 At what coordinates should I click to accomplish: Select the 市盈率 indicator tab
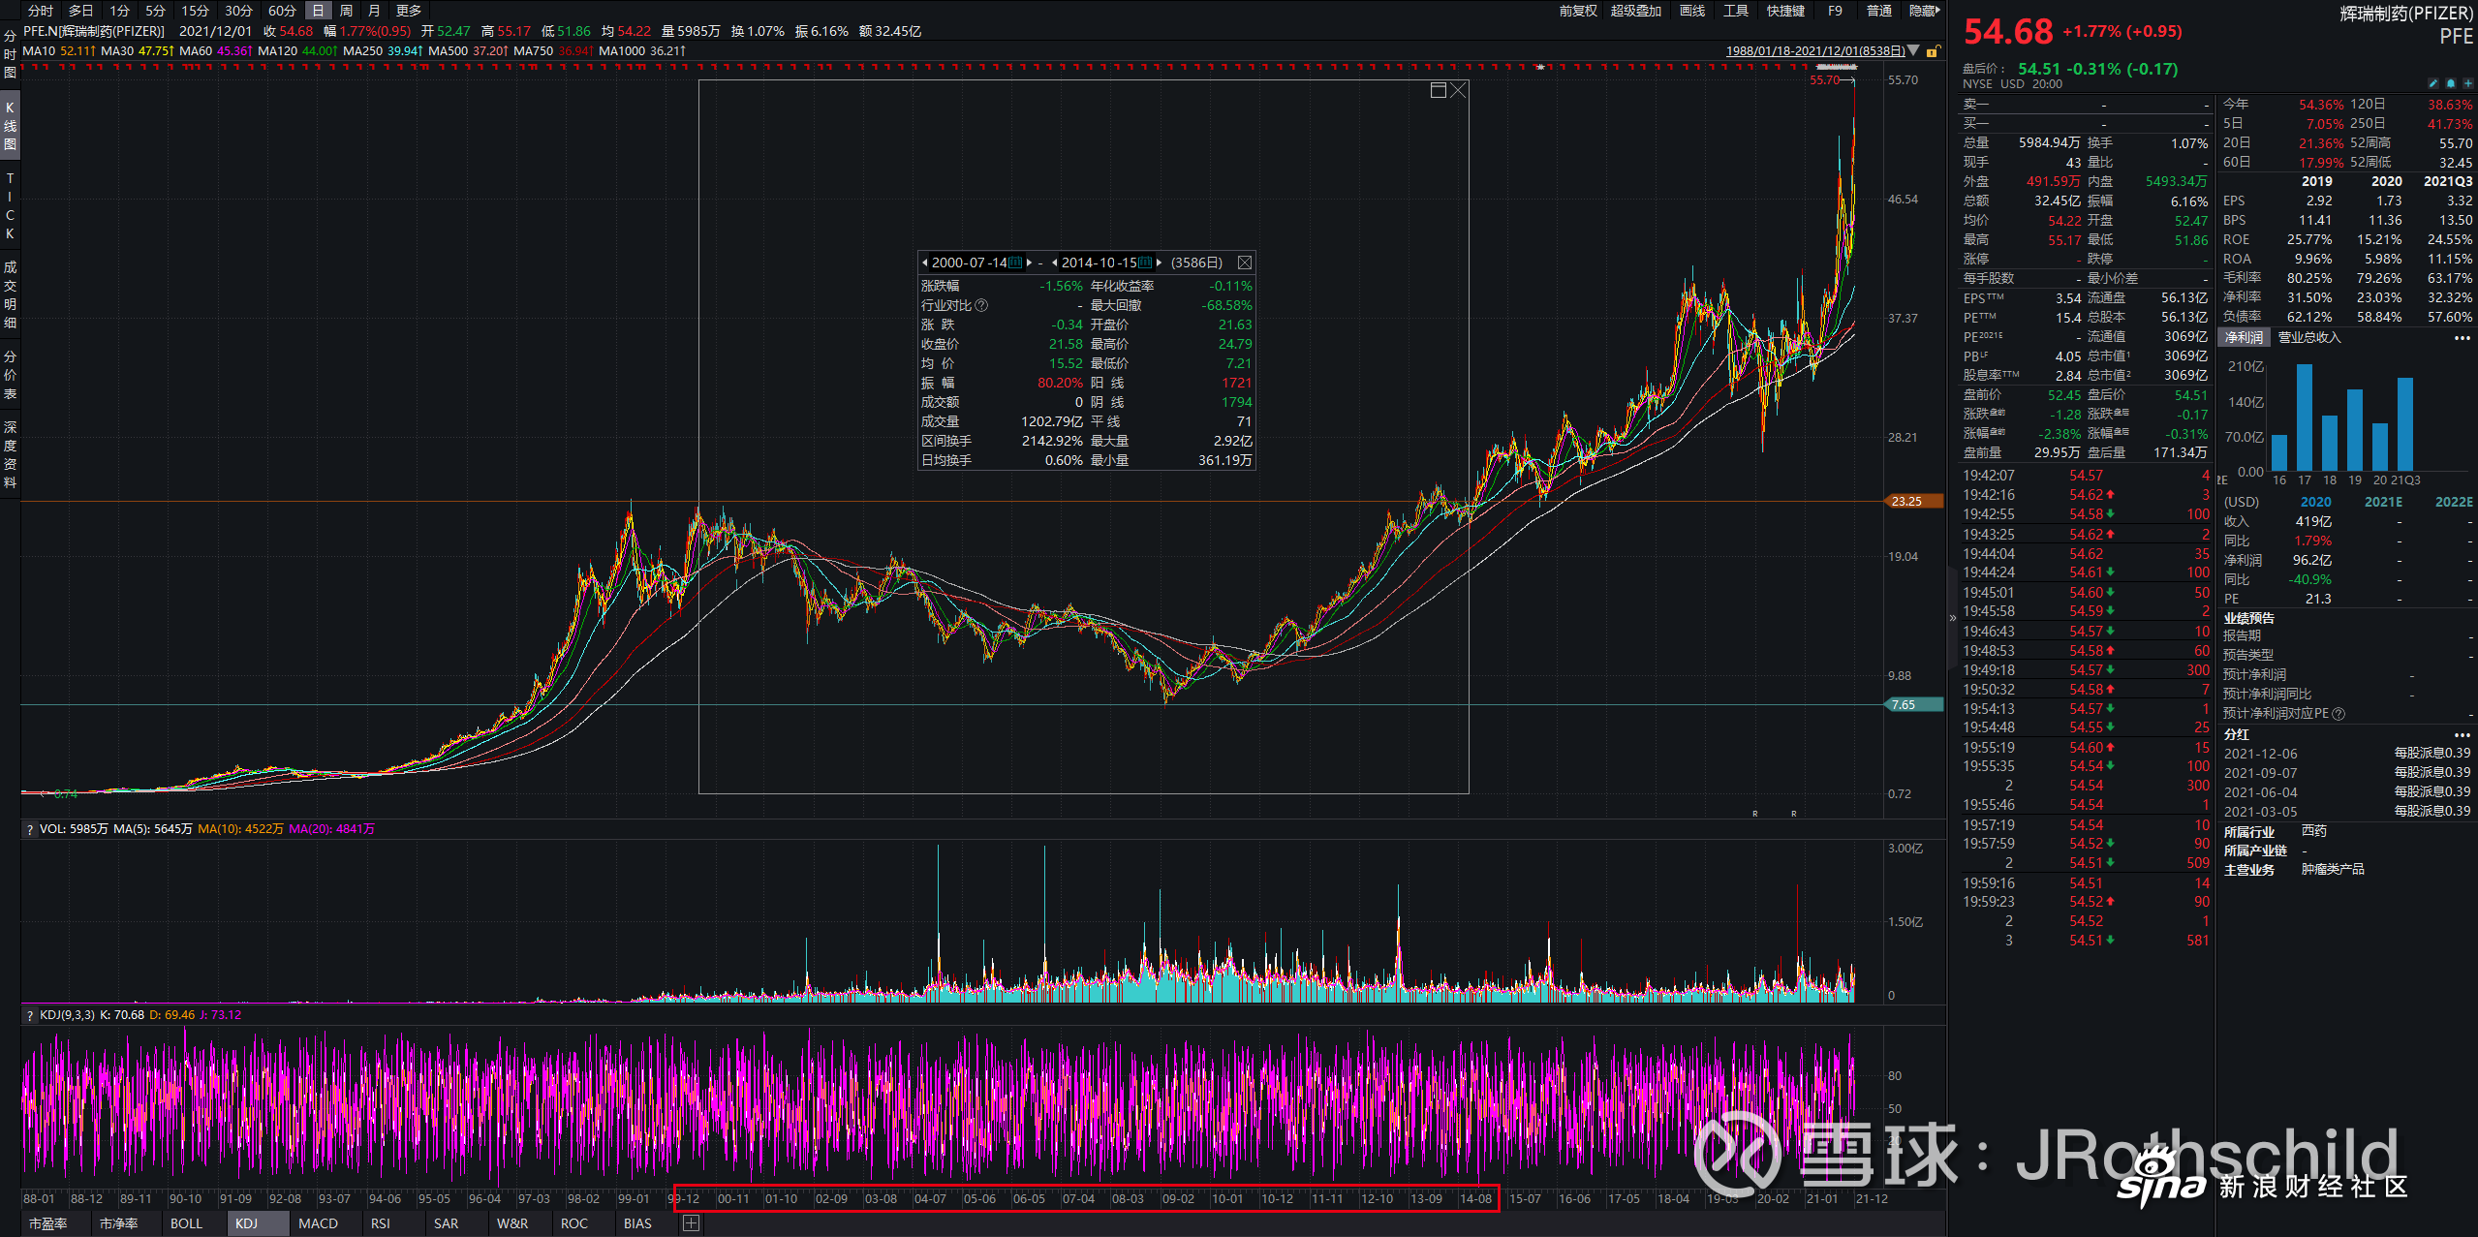47,1223
